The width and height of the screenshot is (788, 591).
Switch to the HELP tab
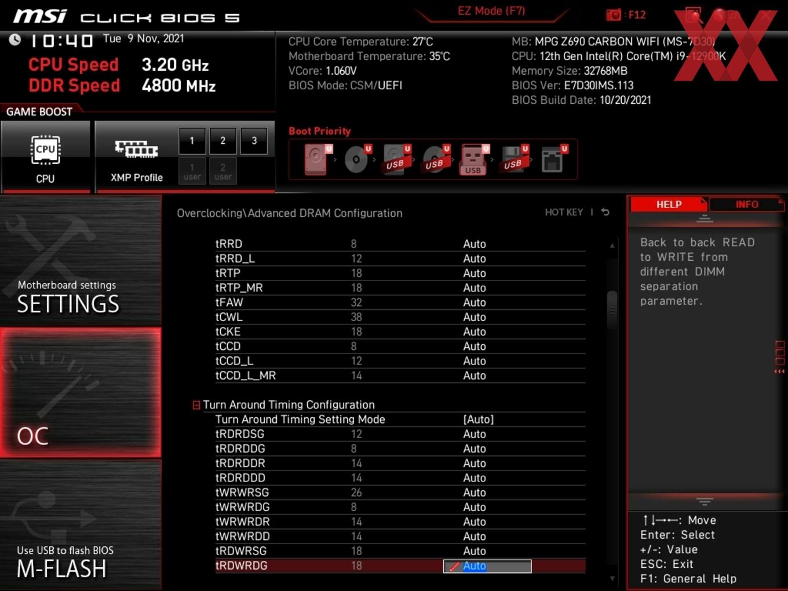(669, 205)
